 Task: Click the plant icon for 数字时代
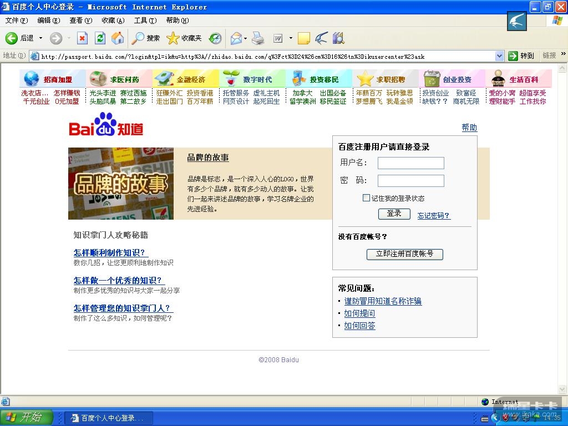pos(231,79)
